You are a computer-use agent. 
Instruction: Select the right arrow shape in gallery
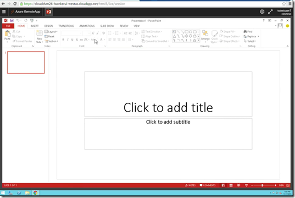pos(186,36)
